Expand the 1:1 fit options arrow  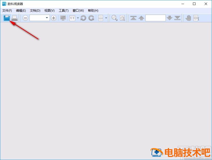coord(78,18)
